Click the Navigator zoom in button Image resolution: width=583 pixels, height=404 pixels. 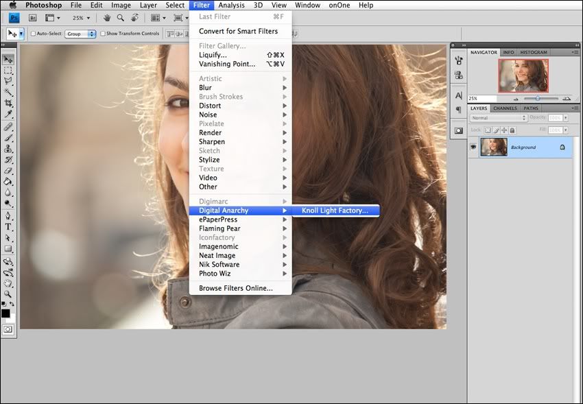[567, 99]
